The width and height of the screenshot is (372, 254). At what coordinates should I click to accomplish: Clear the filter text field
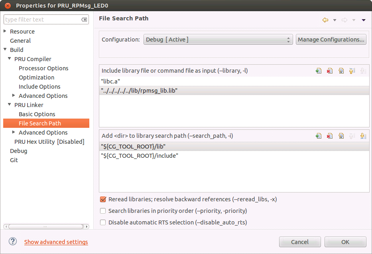84,19
